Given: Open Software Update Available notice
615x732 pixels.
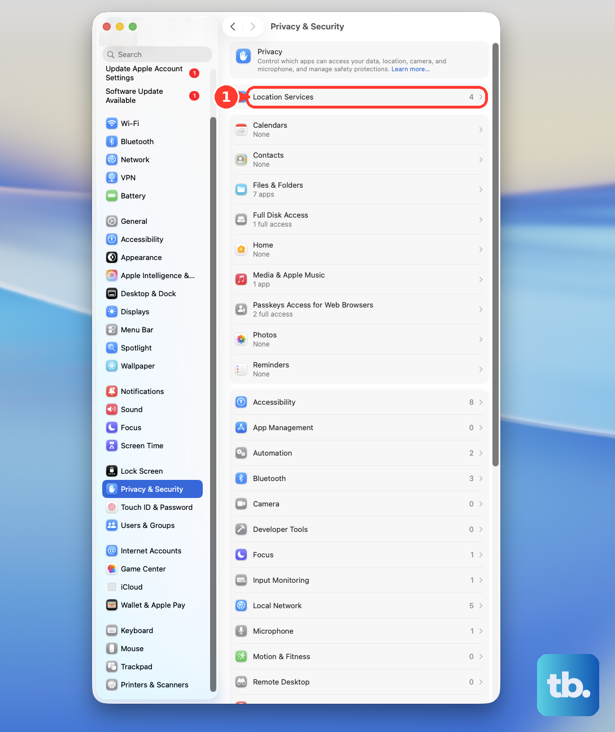Looking at the screenshot, I should click(x=152, y=96).
